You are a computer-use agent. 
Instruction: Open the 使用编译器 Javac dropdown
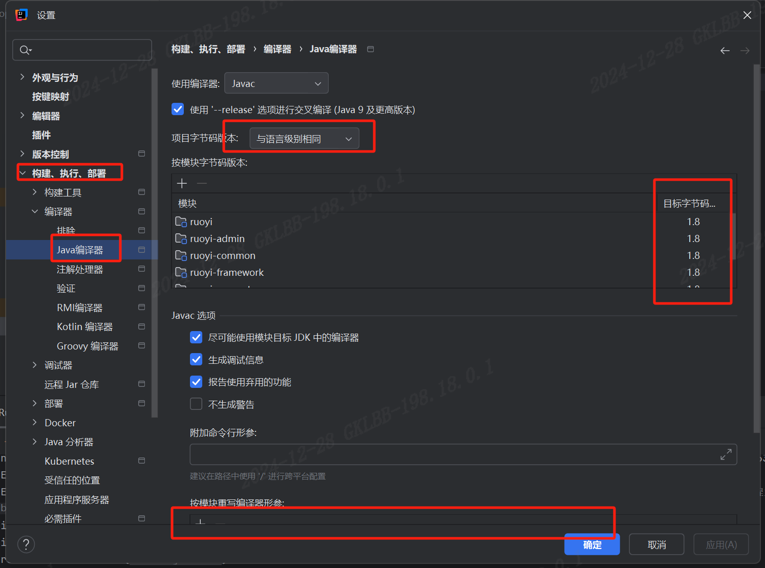coord(277,83)
